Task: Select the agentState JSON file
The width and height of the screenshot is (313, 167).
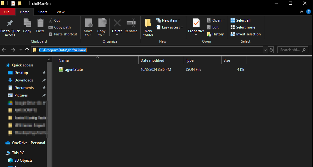Action: tap(74, 70)
